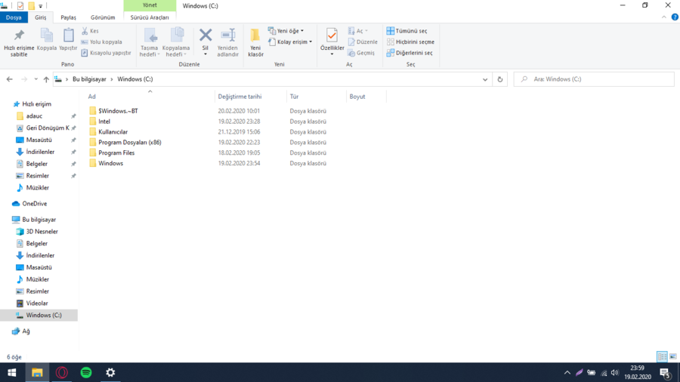Click the Yeniden adlandır icon
The image size is (680, 382).
point(227,36)
